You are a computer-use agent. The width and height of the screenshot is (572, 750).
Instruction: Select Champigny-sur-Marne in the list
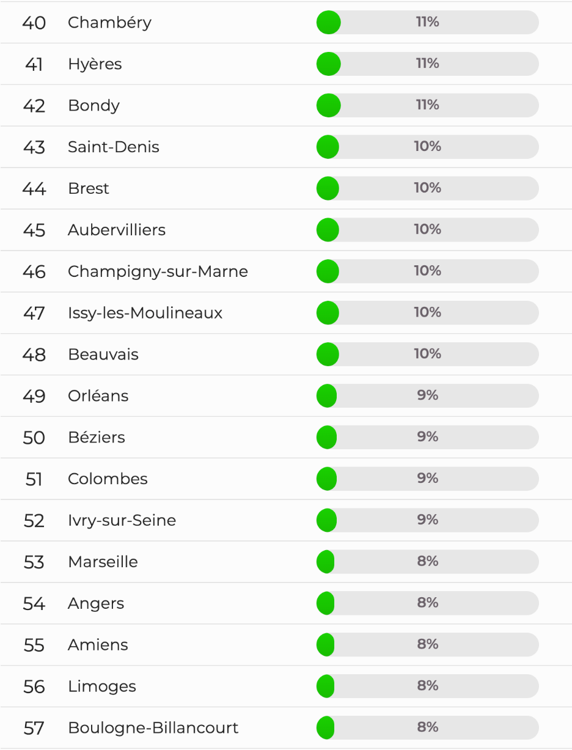click(x=158, y=271)
